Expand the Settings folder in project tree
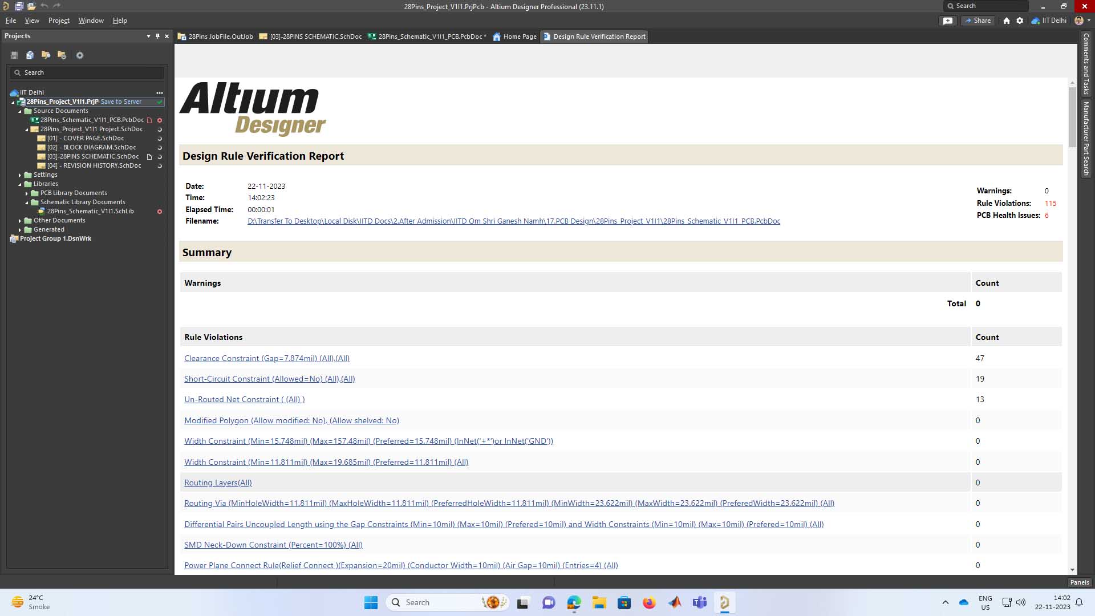Image resolution: width=1095 pixels, height=616 pixels. 20,175
